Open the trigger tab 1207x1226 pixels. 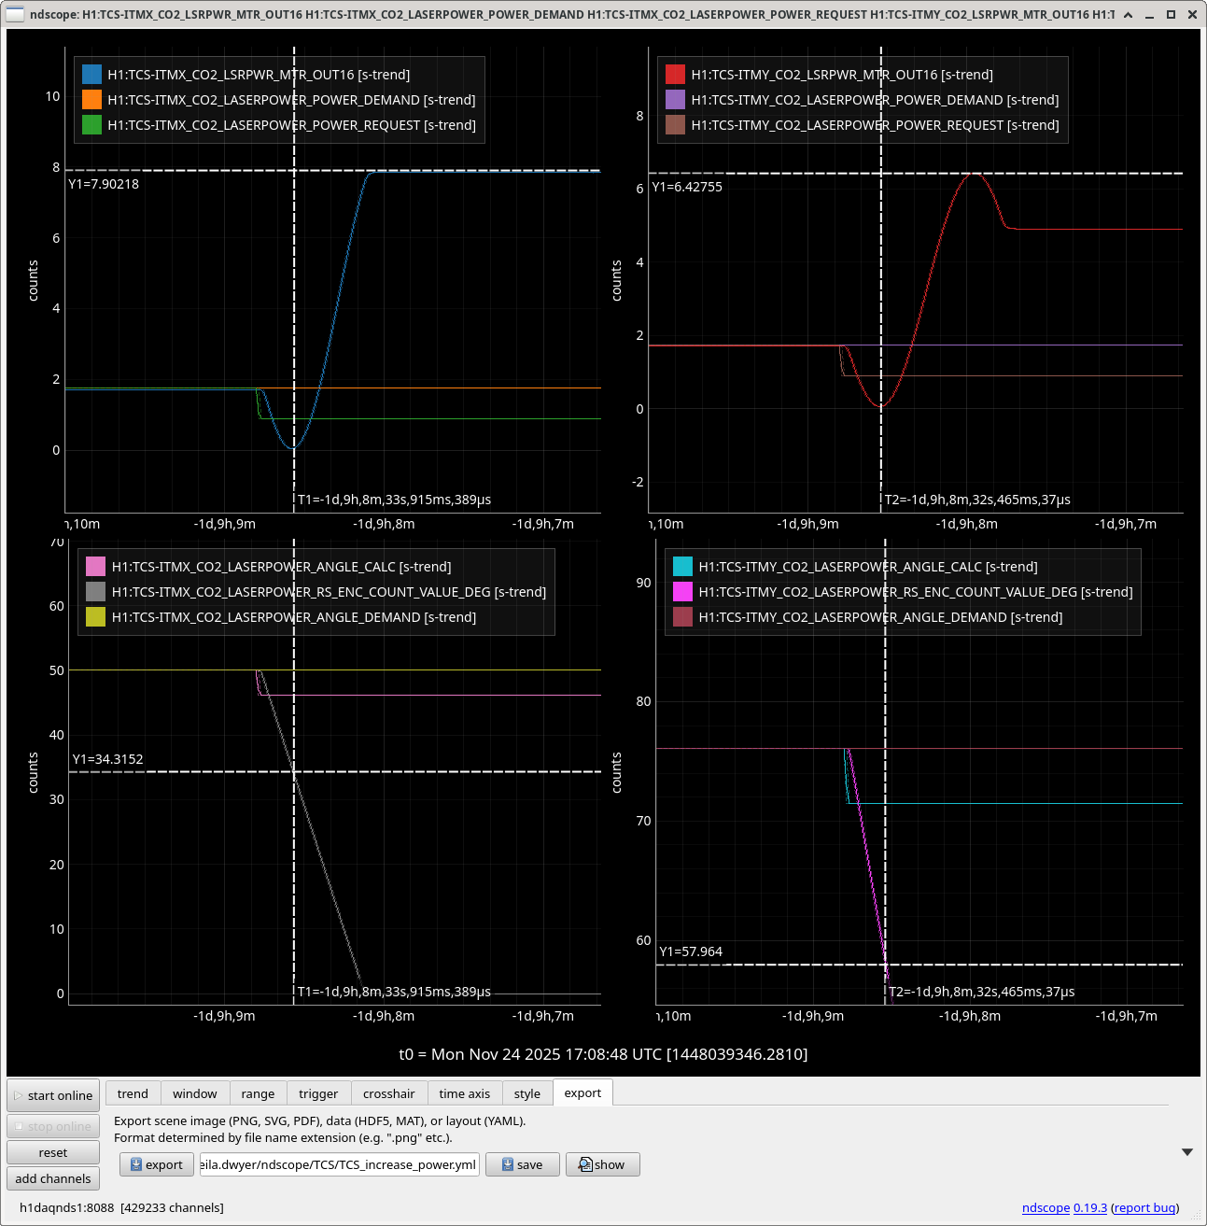coord(318,1093)
